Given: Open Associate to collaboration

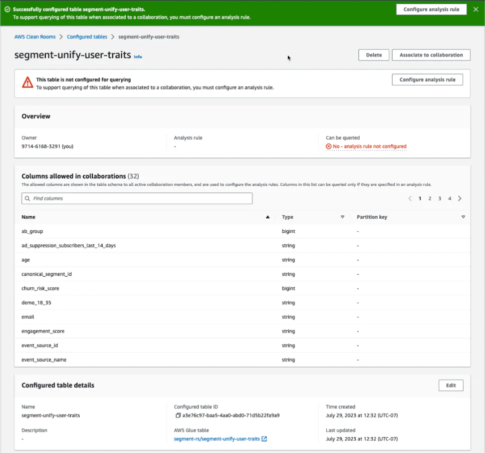Looking at the screenshot, I should [x=431, y=55].
